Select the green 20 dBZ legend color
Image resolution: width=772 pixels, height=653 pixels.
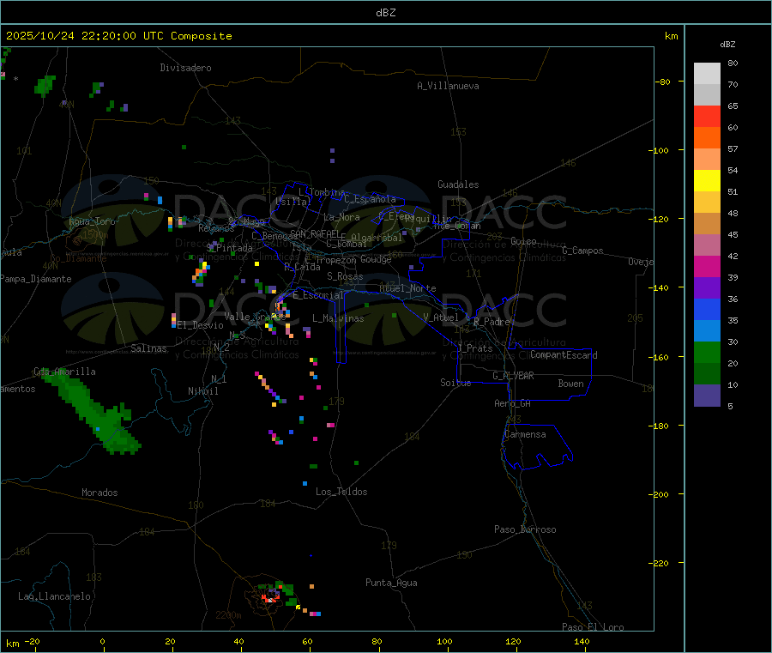click(x=707, y=352)
